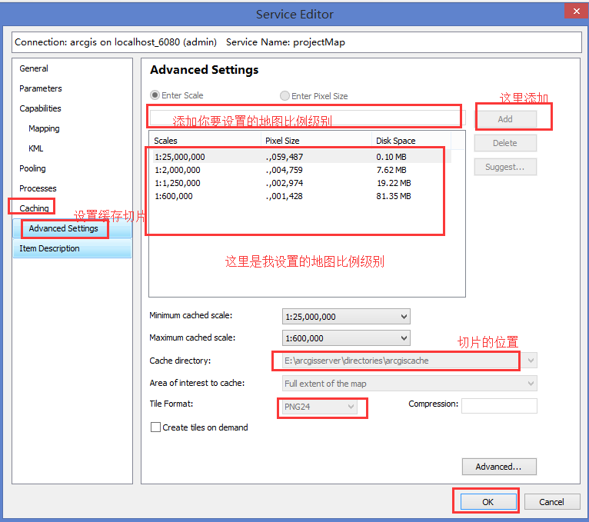Select the 1:1,250,000 scale row
589x522 pixels.
pyautogui.click(x=302, y=183)
